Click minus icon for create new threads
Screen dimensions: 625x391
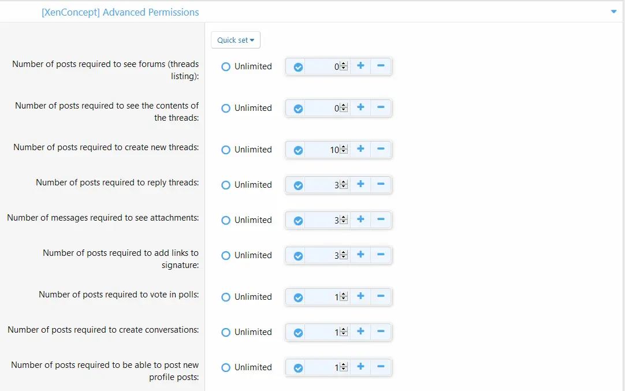[381, 149]
